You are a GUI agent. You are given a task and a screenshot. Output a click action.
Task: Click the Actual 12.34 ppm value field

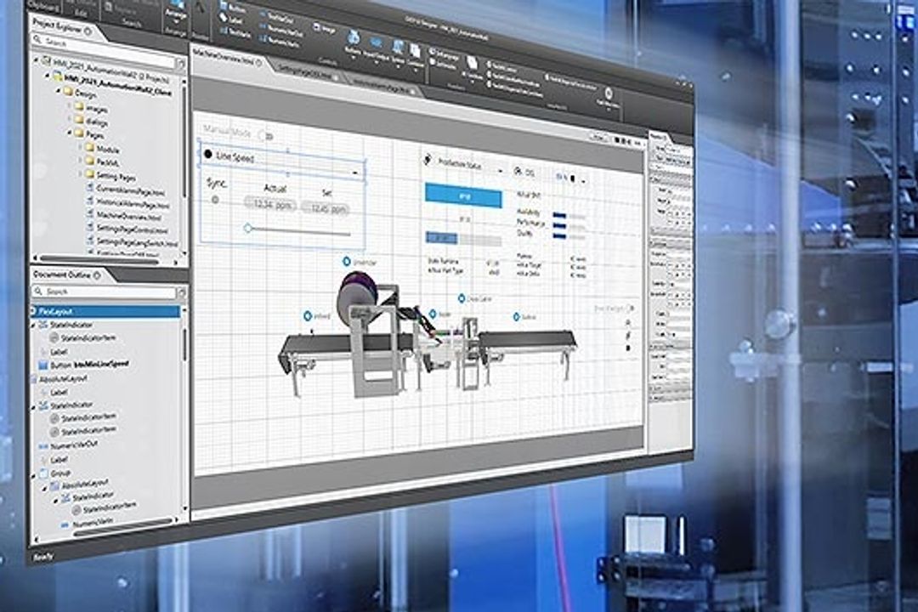point(270,204)
